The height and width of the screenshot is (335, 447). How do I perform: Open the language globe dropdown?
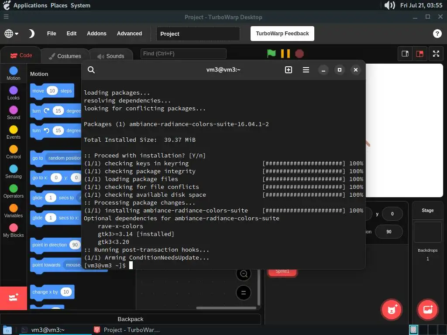pos(11,34)
